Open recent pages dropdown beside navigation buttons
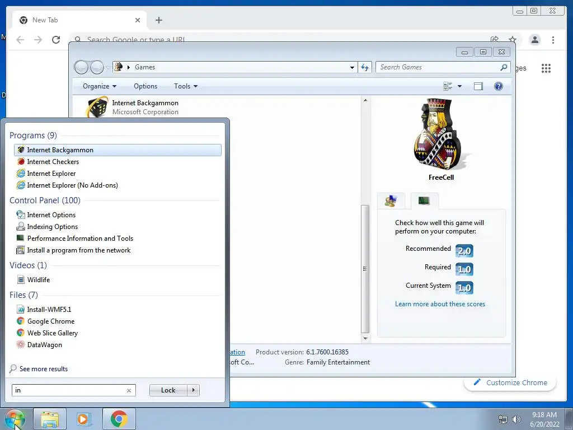Image resolution: width=573 pixels, height=430 pixels. click(108, 67)
